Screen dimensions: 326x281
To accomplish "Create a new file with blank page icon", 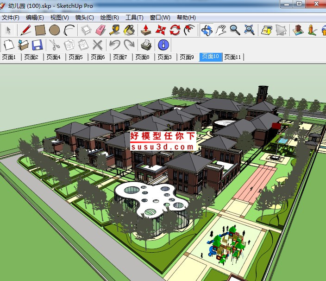I will [x=9, y=45].
